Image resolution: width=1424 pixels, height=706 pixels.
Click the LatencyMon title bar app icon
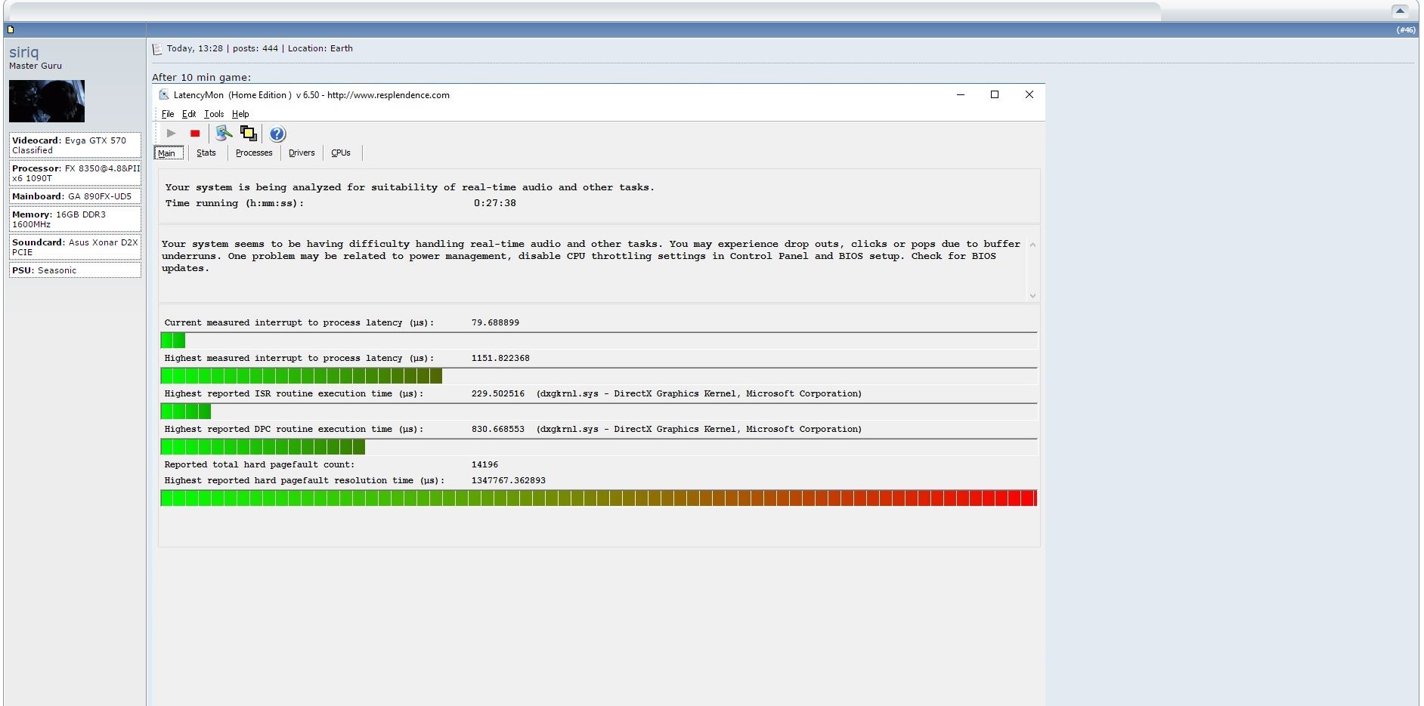pos(164,95)
